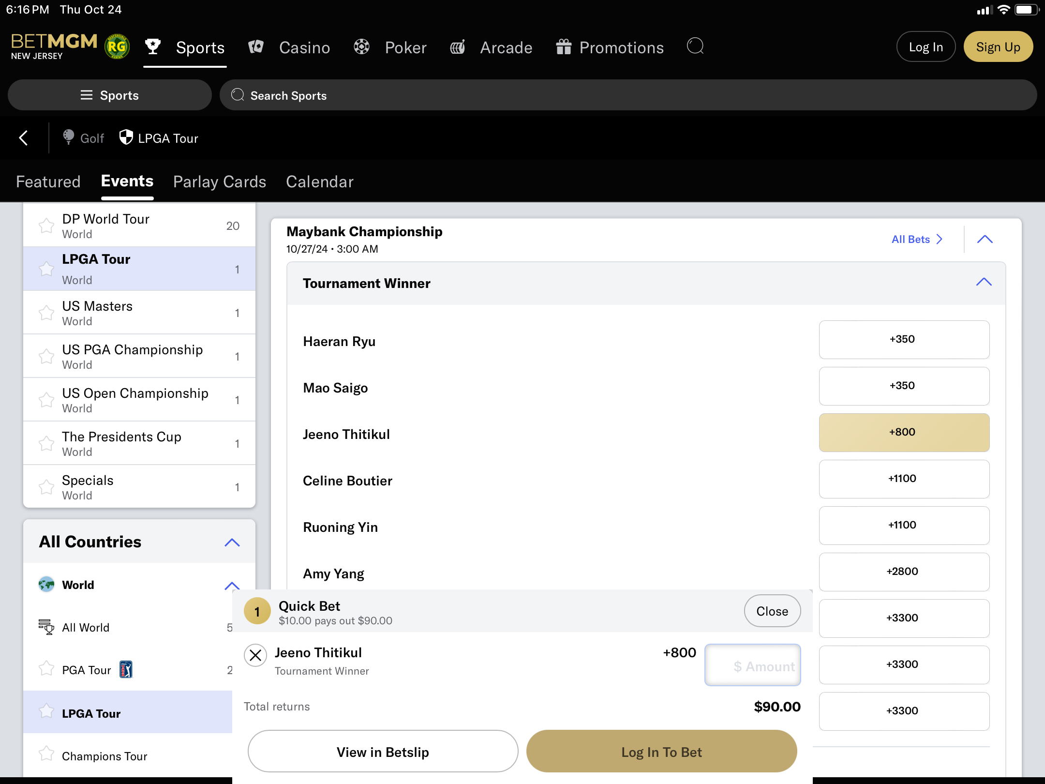Switch to the Parlay Cards tab
This screenshot has width=1045, height=784.
(220, 181)
